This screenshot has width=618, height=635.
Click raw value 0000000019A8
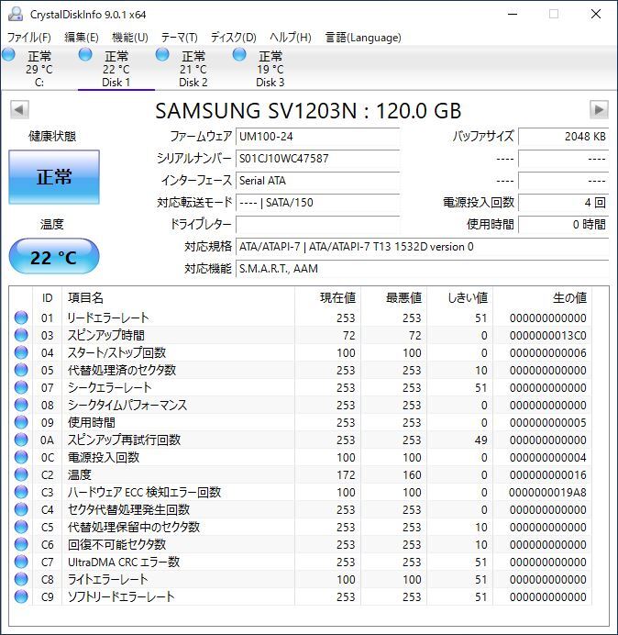(x=548, y=492)
